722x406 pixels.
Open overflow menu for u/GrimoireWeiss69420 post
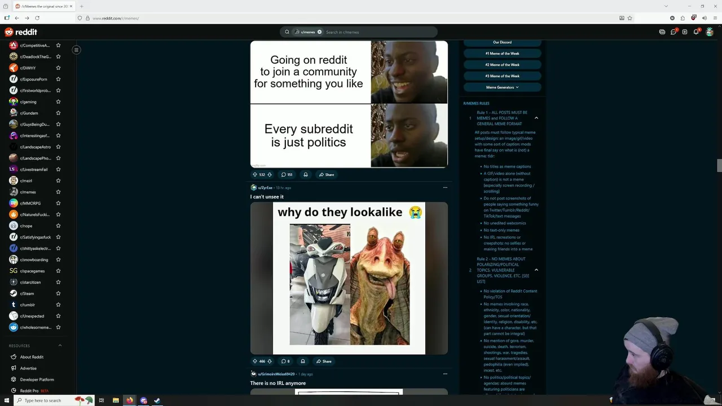445,374
